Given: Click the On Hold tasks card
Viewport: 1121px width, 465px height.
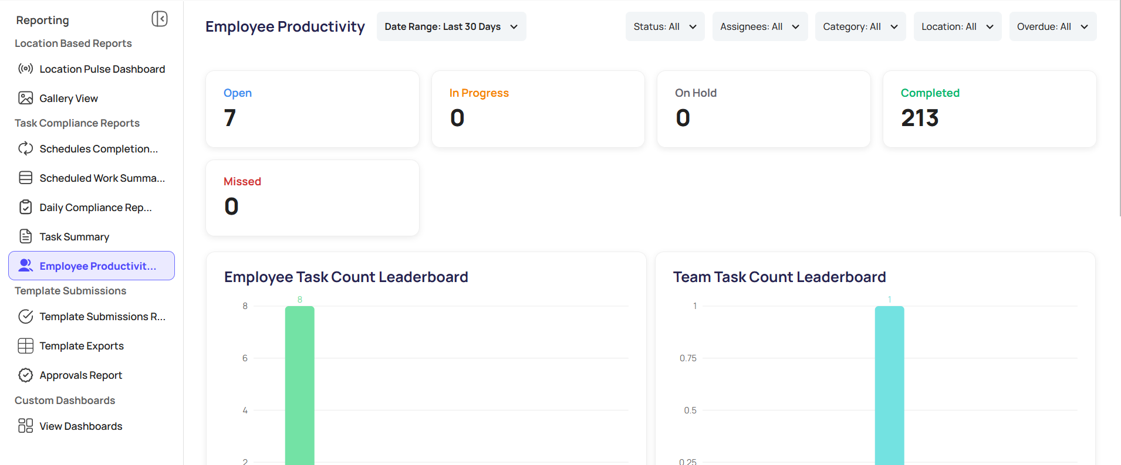Looking at the screenshot, I should click(764, 109).
